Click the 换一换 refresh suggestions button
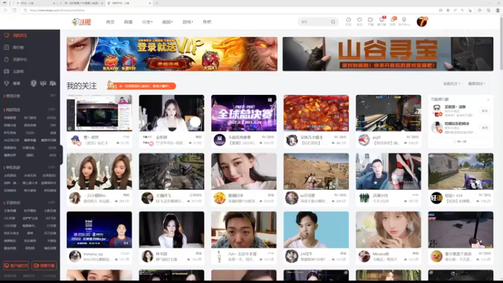Image resolution: width=503 pixels, height=283 pixels. pyautogui.click(x=460, y=141)
